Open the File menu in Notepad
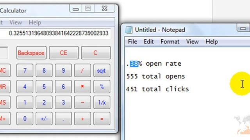250x140 pixels. 132,42
